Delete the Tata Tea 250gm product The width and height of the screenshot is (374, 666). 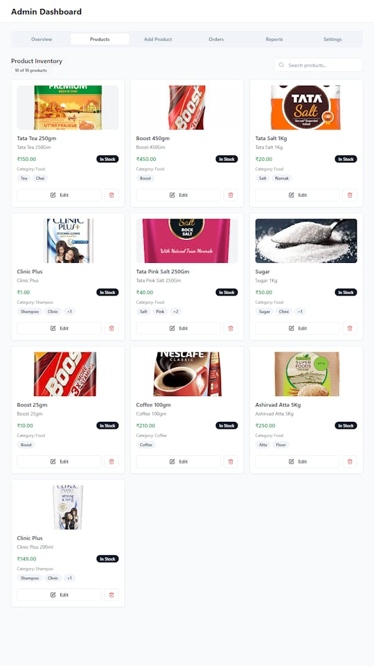112,195
